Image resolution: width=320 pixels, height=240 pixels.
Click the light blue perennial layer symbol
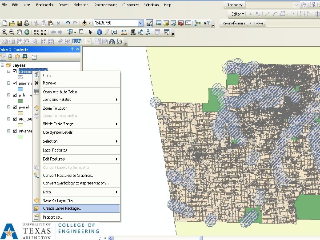pos(20,89)
